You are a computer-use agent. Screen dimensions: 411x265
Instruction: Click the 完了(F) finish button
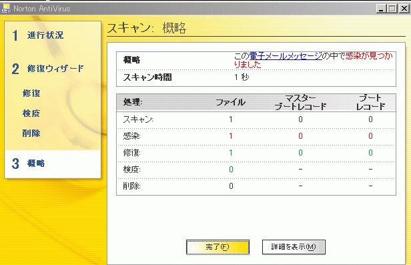click(218, 247)
